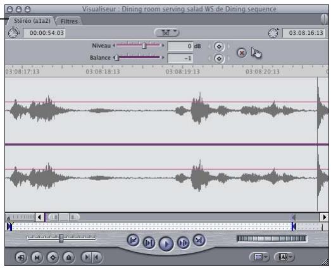Click the Add Motion Keyframe diamond button
Screen dimensions: 331x268
pyautogui.click(x=53, y=257)
